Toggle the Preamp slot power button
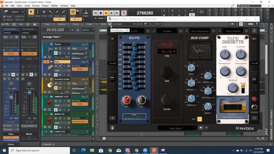This screenshot has width=274, height=154. [181, 31]
